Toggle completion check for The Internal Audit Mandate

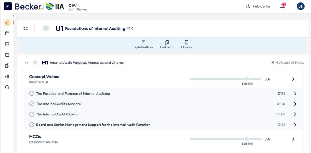32,104
